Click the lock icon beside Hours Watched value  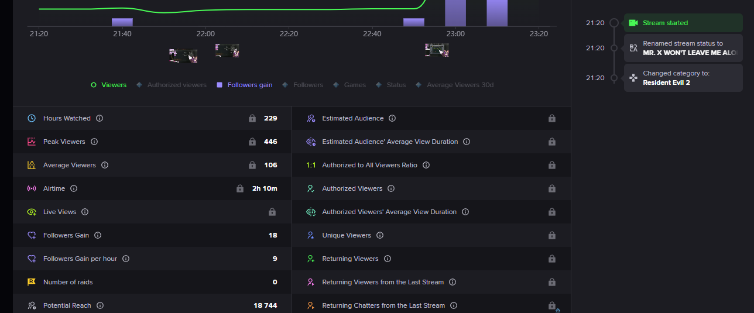pyautogui.click(x=252, y=118)
